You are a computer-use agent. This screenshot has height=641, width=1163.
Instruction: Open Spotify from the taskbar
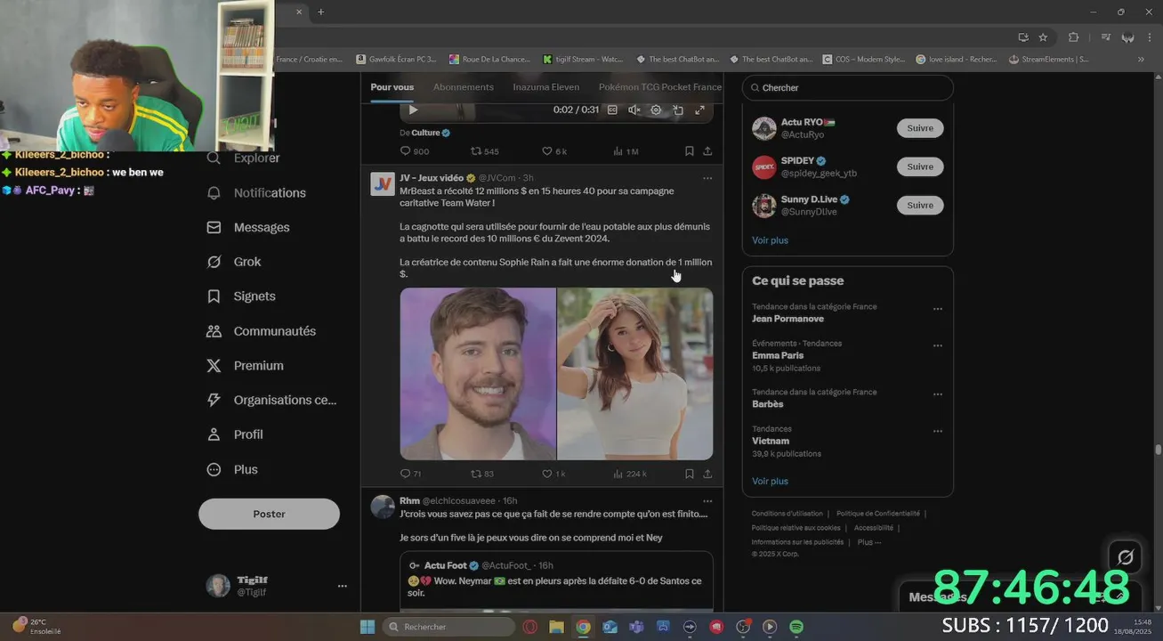pyautogui.click(x=796, y=627)
